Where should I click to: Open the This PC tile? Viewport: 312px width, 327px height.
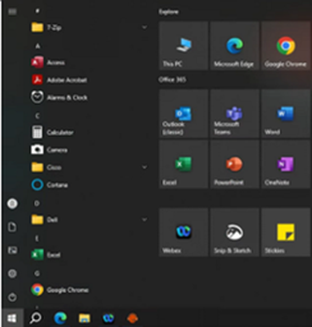[184, 45]
